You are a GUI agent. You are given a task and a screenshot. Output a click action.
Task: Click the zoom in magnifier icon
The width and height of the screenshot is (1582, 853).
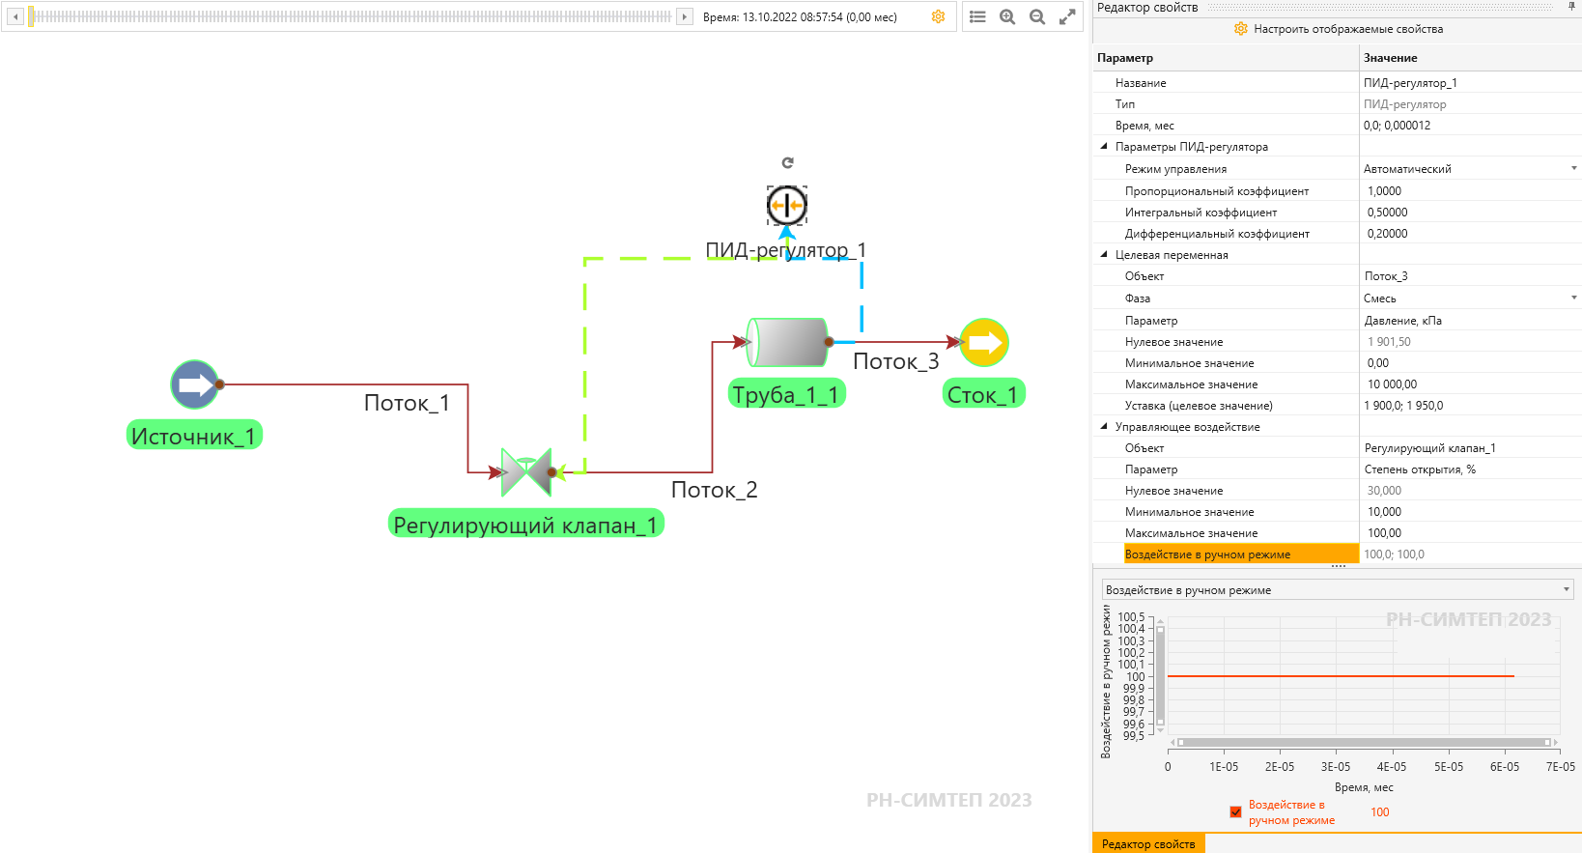tap(1007, 16)
